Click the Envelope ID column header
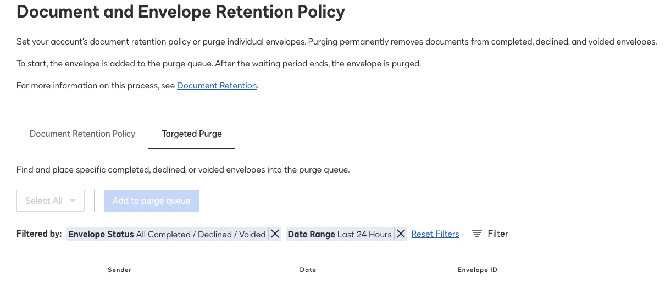The width and height of the screenshot is (665, 283). [x=477, y=270]
